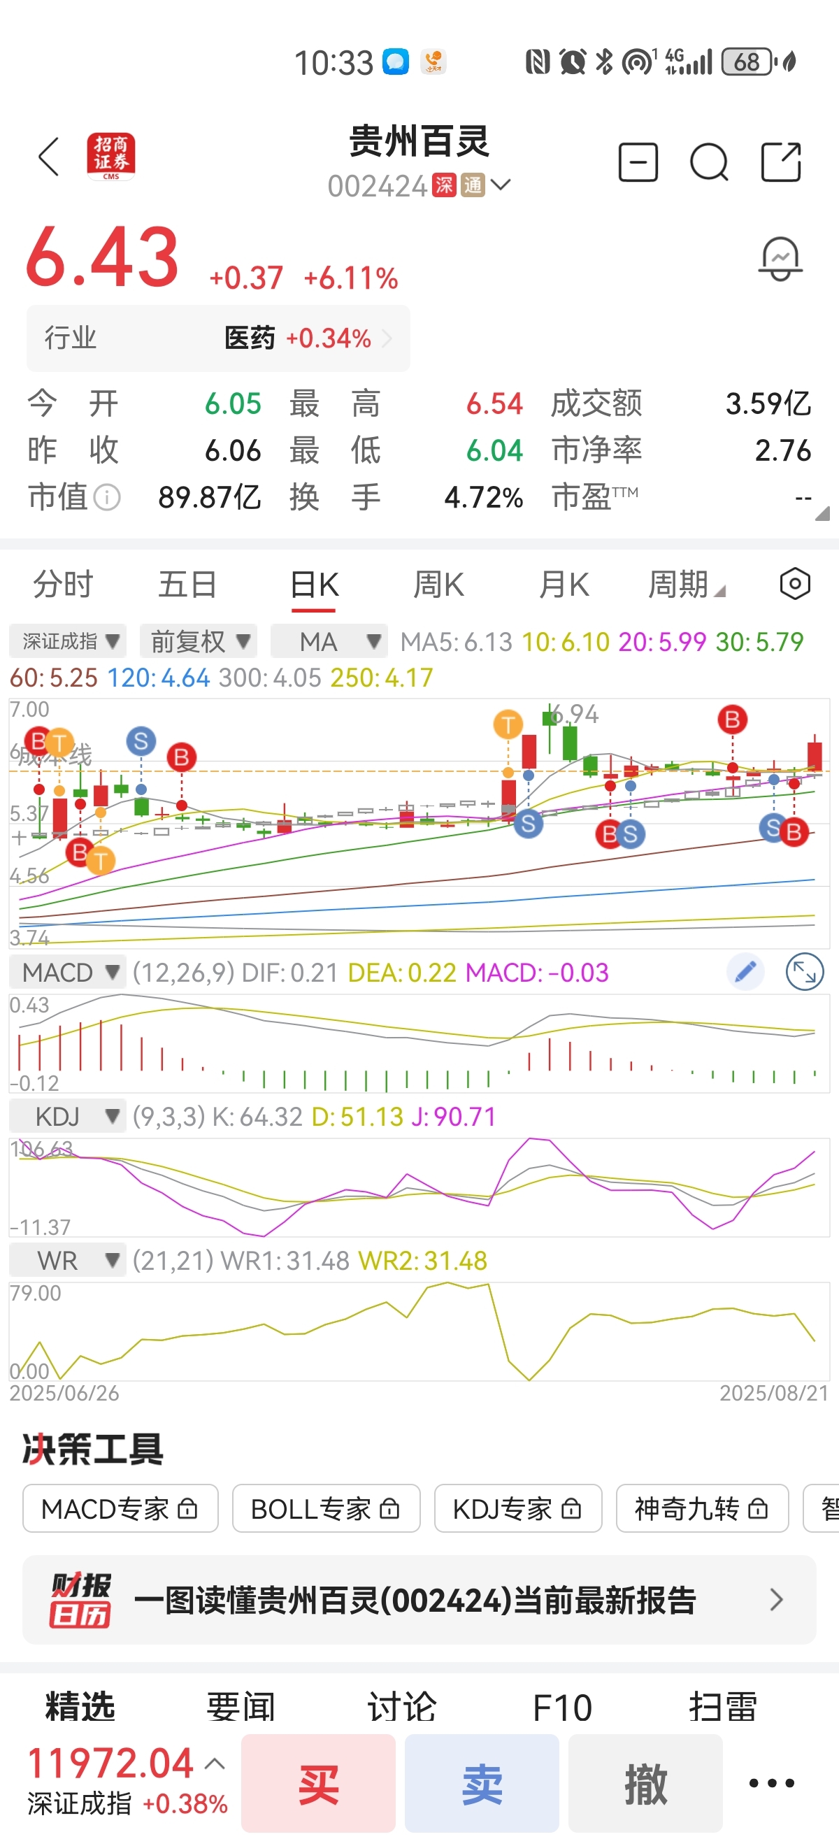Open the WR indicator dropdown
This screenshot has height=1846, width=839.
click(x=67, y=1261)
